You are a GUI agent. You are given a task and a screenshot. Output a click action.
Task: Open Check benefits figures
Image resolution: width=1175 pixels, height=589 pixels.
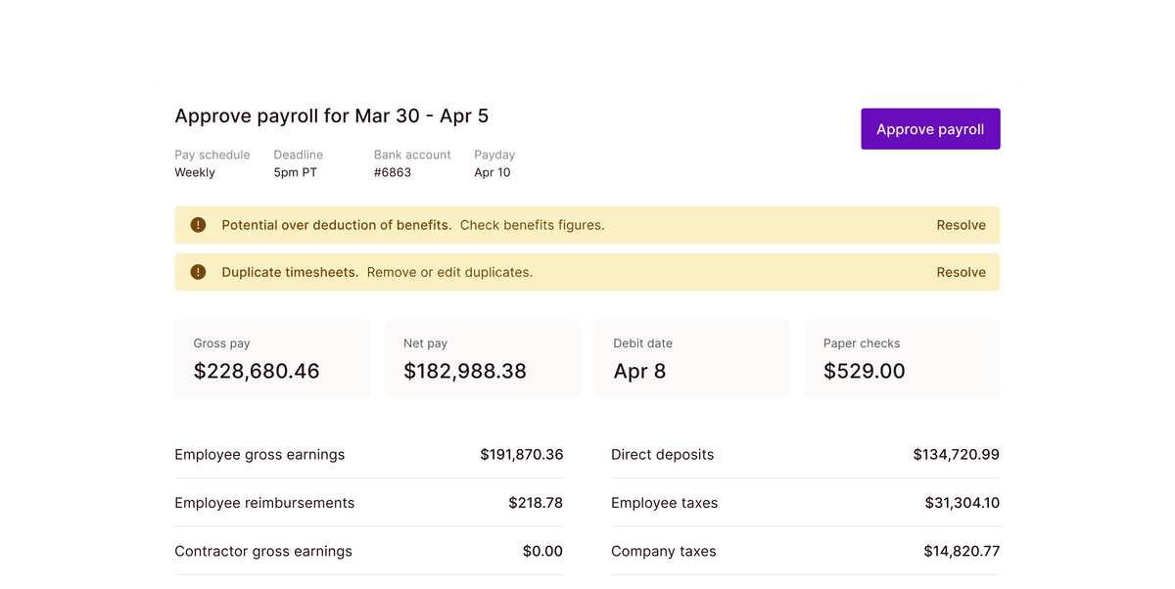(x=532, y=224)
